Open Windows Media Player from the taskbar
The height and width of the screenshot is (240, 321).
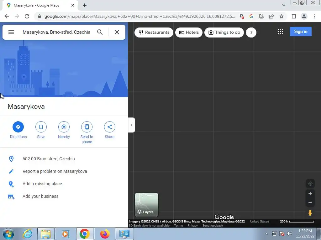click(x=66, y=234)
